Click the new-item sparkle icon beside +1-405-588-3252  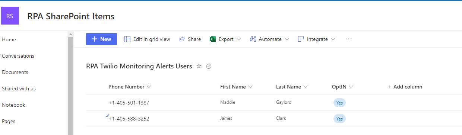[108, 116]
